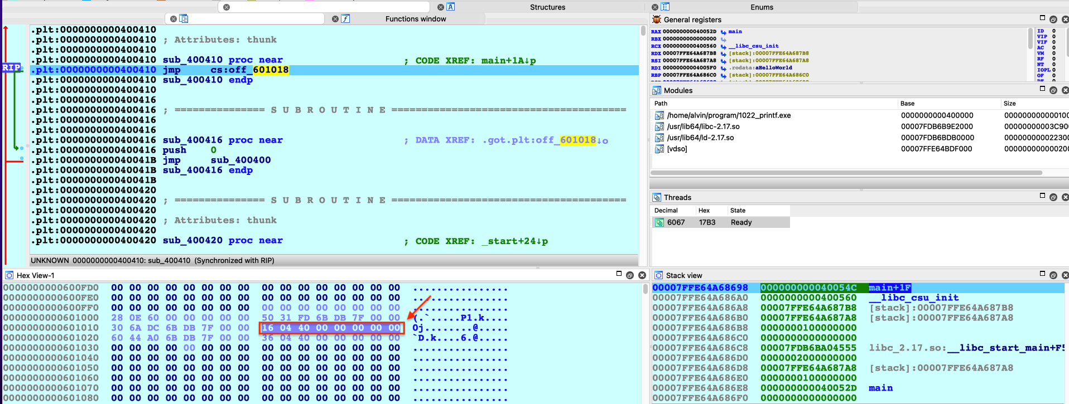Click the Threads panel icon
The image size is (1069, 404).
(x=657, y=197)
